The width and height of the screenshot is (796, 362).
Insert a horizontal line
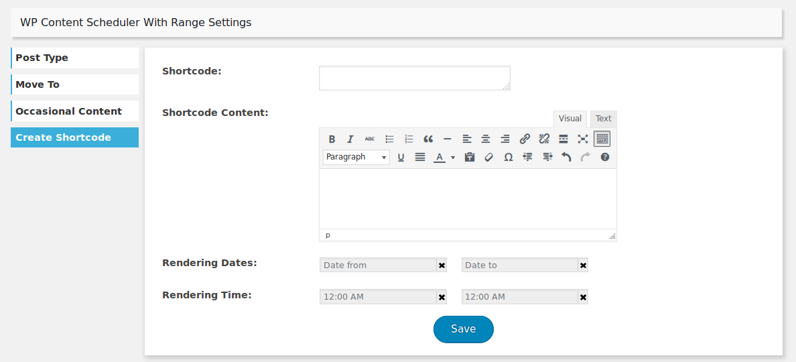(447, 139)
